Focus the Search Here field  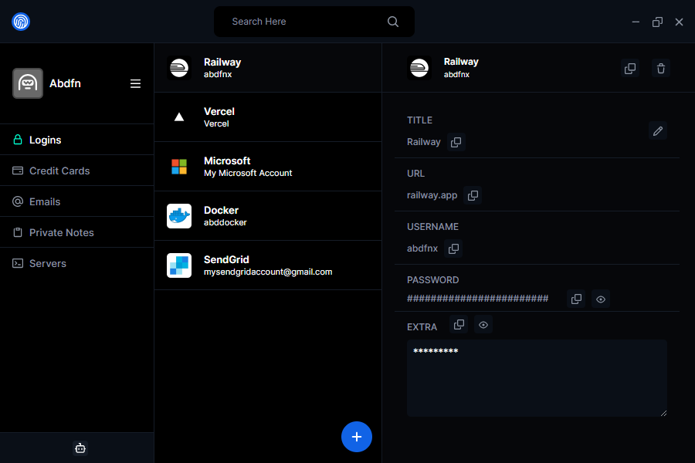click(x=314, y=22)
